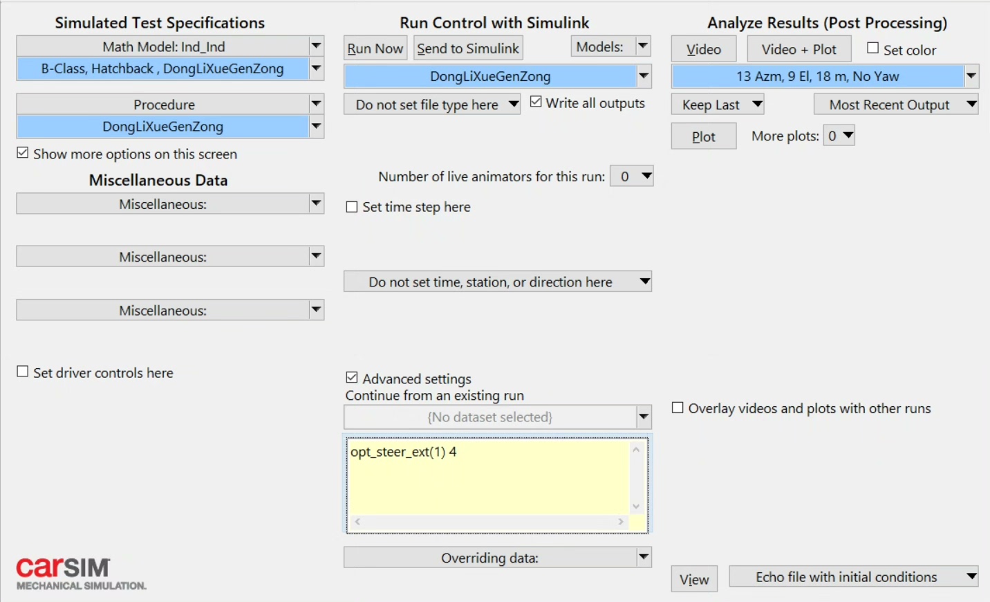Viewport: 990px width, 602px height.
Task: Click the No dataset selected field
Action: pos(490,417)
